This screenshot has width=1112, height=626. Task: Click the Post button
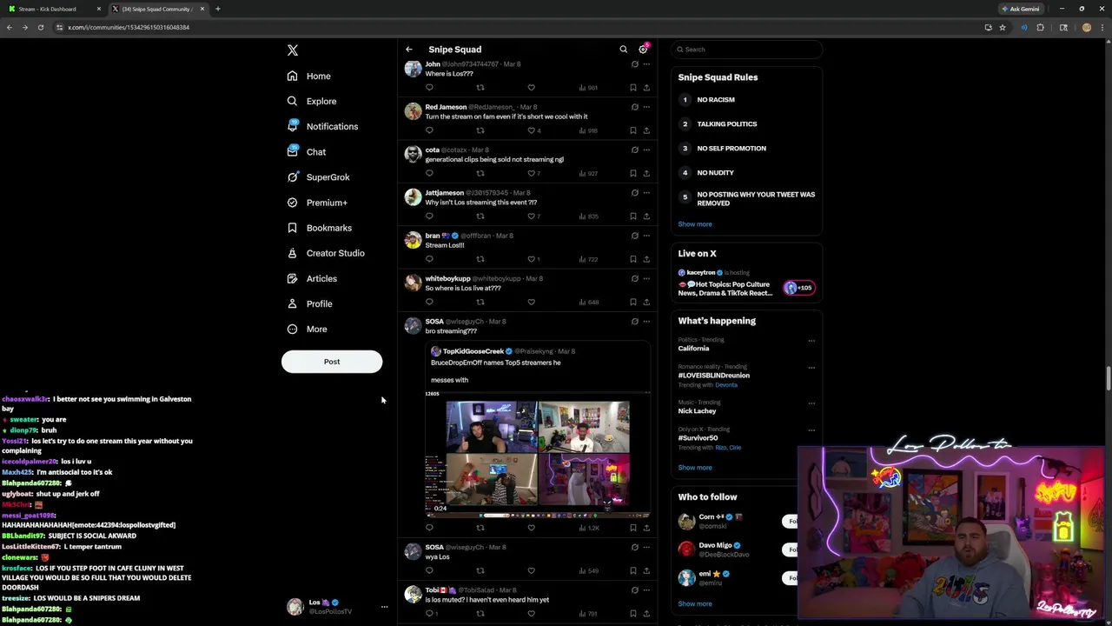[332, 362]
